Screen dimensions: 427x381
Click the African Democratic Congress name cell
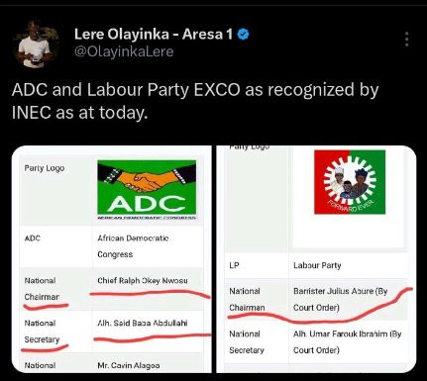click(x=148, y=246)
